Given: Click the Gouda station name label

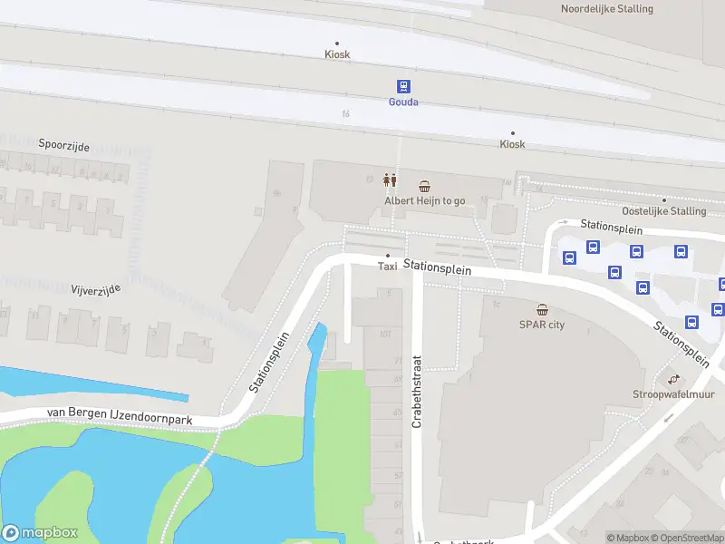Looking at the screenshot, I should pos(403,102).
